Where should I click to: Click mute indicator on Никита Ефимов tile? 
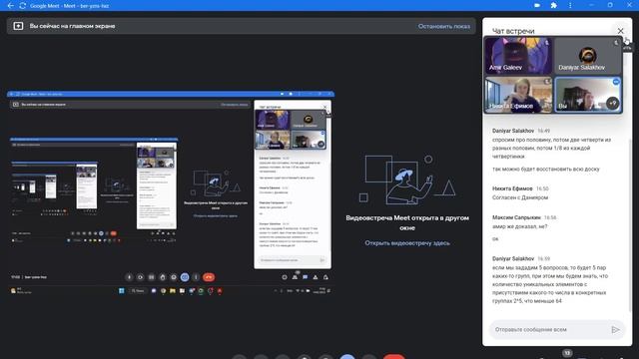click(x=547, y=82)
